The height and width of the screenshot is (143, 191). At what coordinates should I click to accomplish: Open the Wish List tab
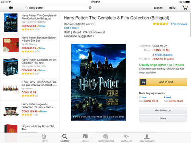(x=126, y=138)
